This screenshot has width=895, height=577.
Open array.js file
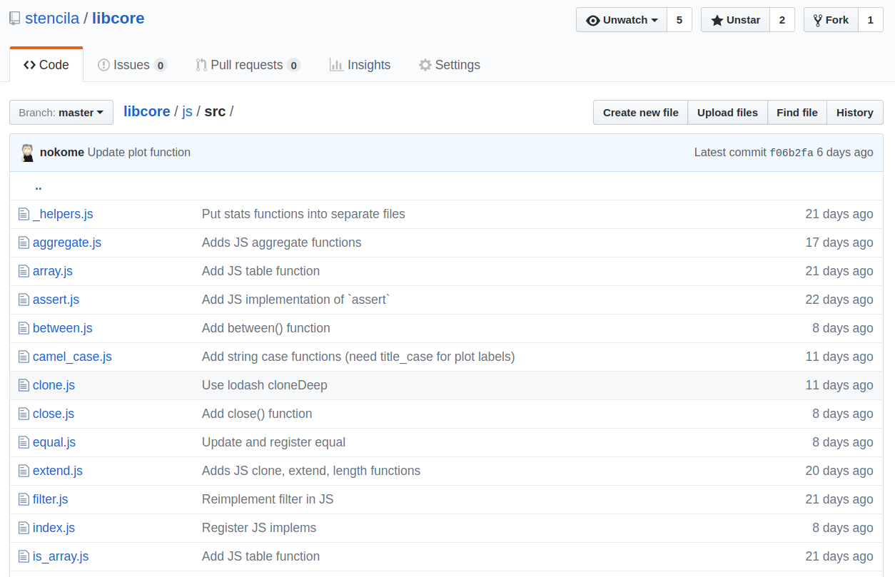coord(53,271)
